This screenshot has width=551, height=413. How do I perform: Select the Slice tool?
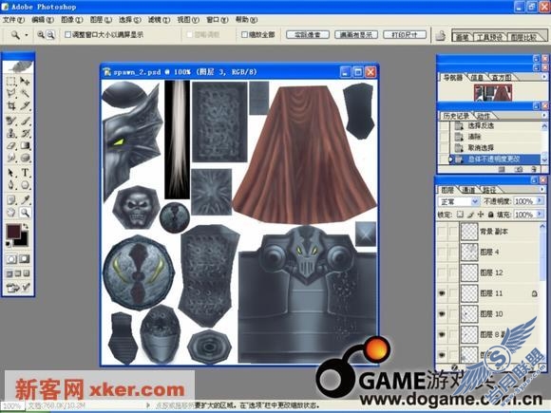click(x=25, y=105)
